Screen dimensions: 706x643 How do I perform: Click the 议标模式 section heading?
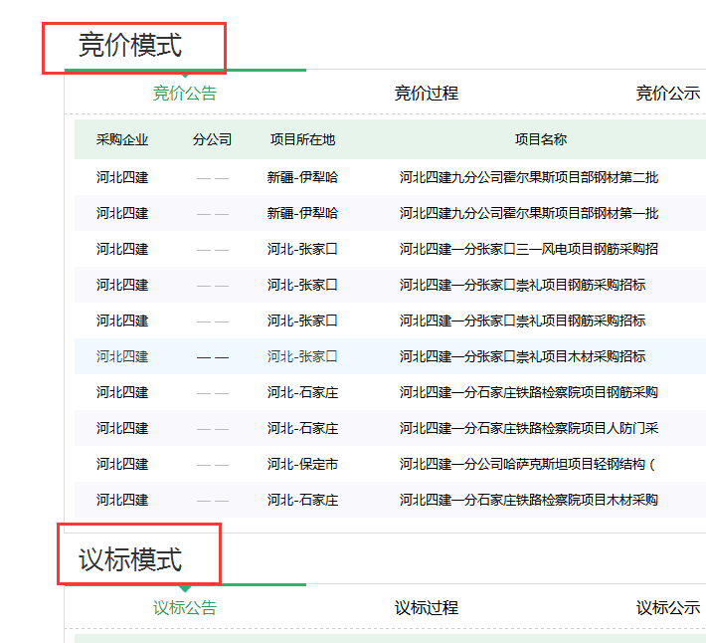(x=130, y=559)
